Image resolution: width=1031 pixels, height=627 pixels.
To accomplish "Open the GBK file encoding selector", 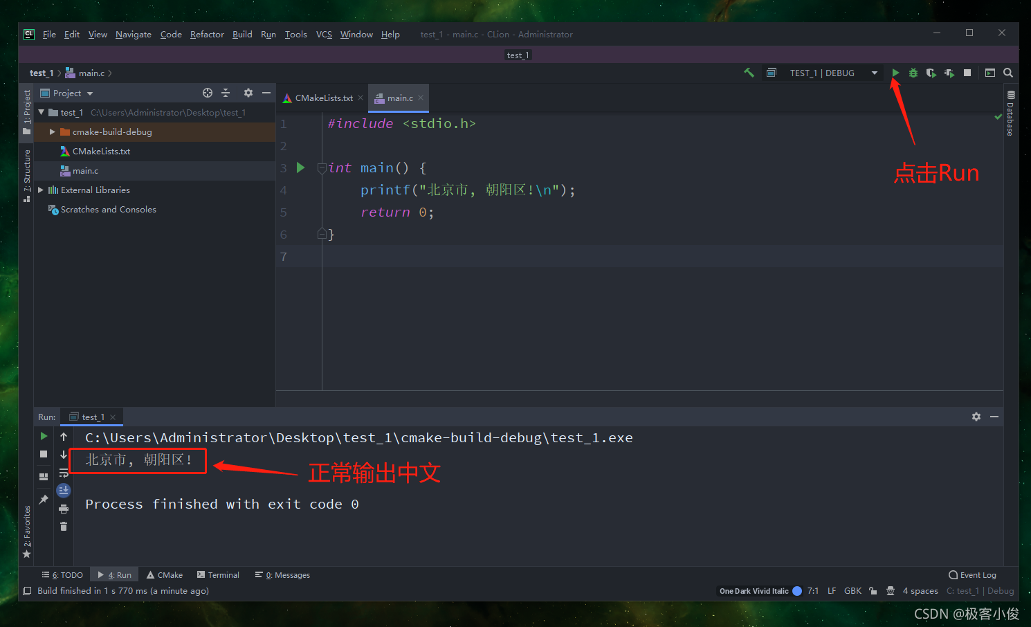I will (x=852, y=591).
